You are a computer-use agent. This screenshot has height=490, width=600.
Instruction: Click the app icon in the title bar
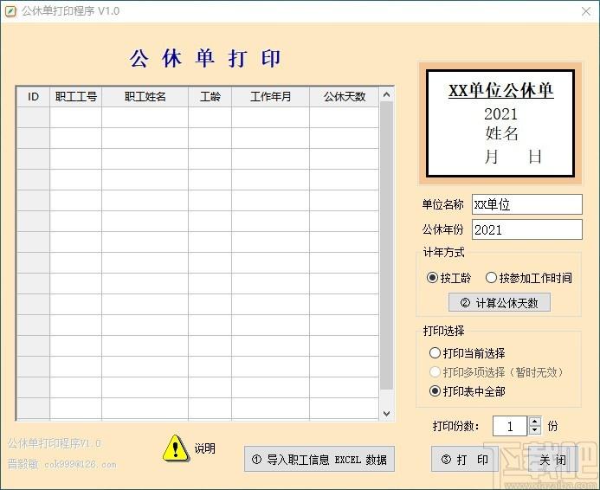click(10, 11)
